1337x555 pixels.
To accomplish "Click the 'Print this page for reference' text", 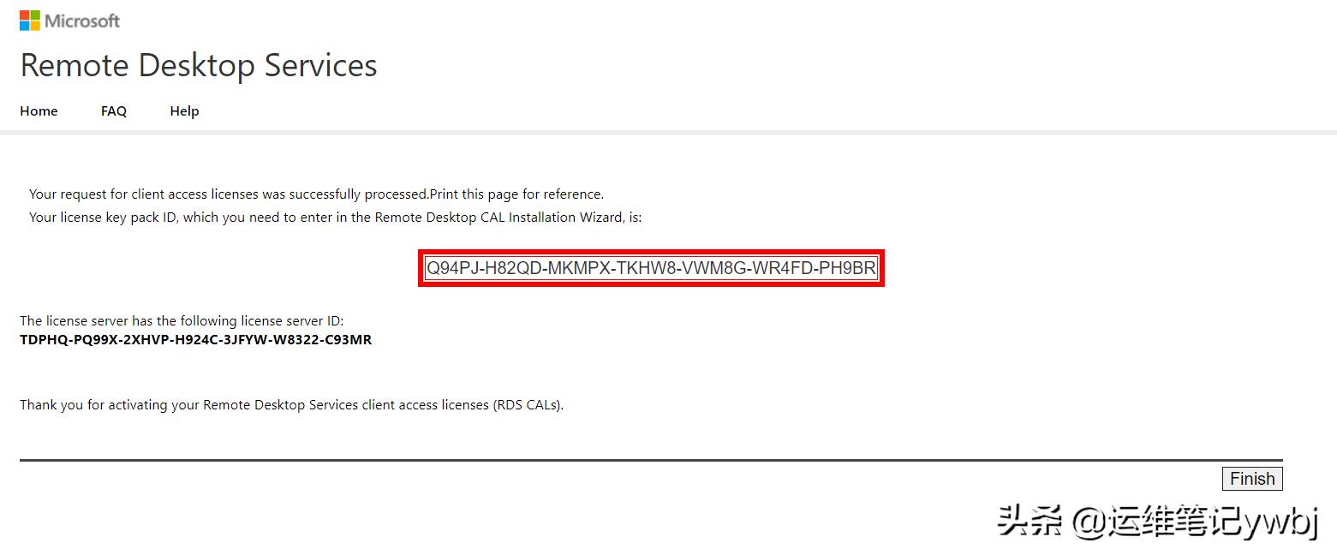I will coord(517,194).
